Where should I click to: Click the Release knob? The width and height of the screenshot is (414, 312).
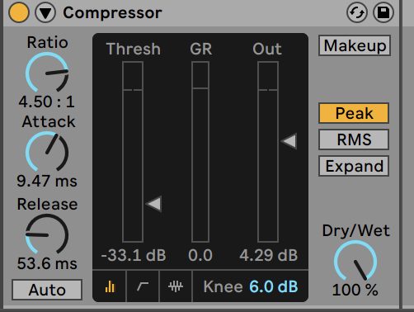tap(47, 234)
